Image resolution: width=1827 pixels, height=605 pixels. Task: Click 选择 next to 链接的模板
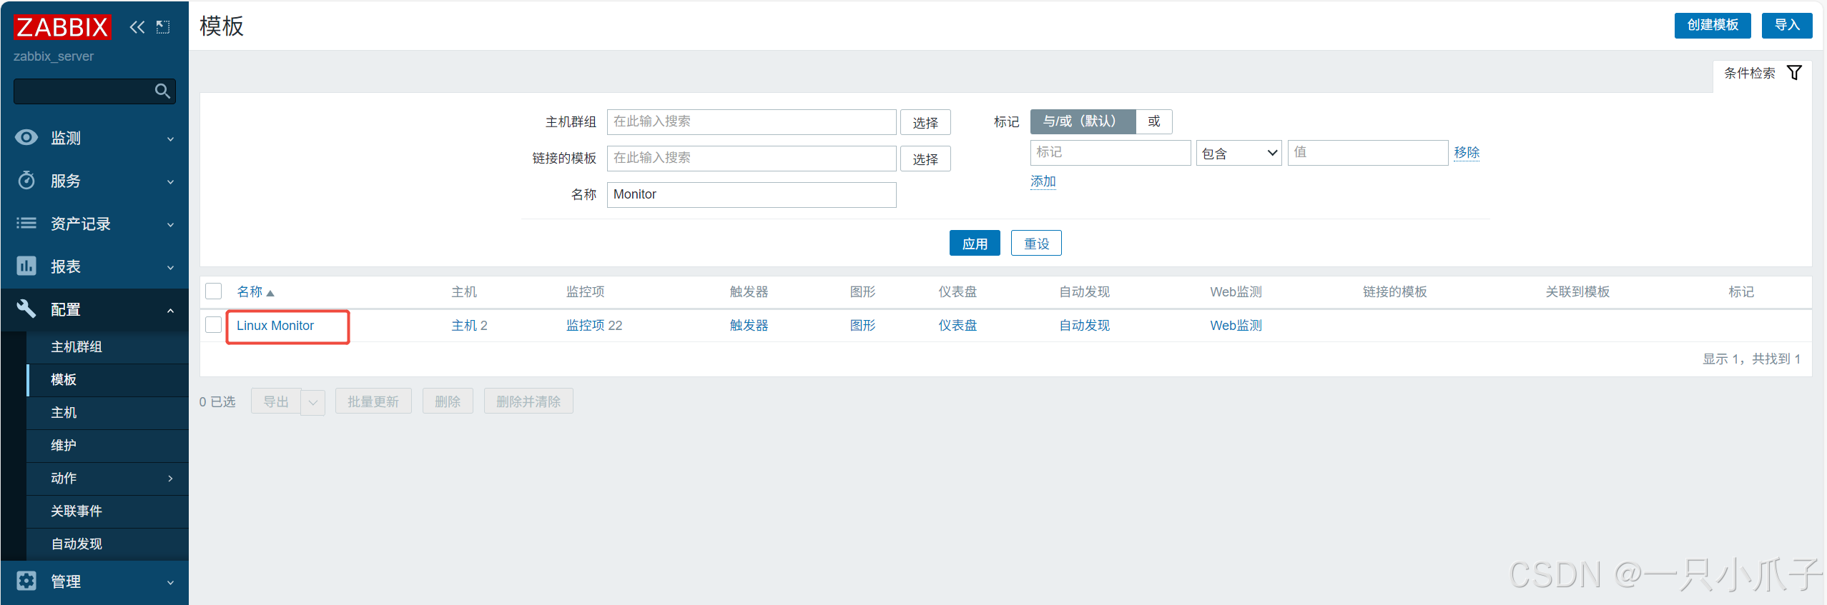pyautogui.click(x=925, y=159)
